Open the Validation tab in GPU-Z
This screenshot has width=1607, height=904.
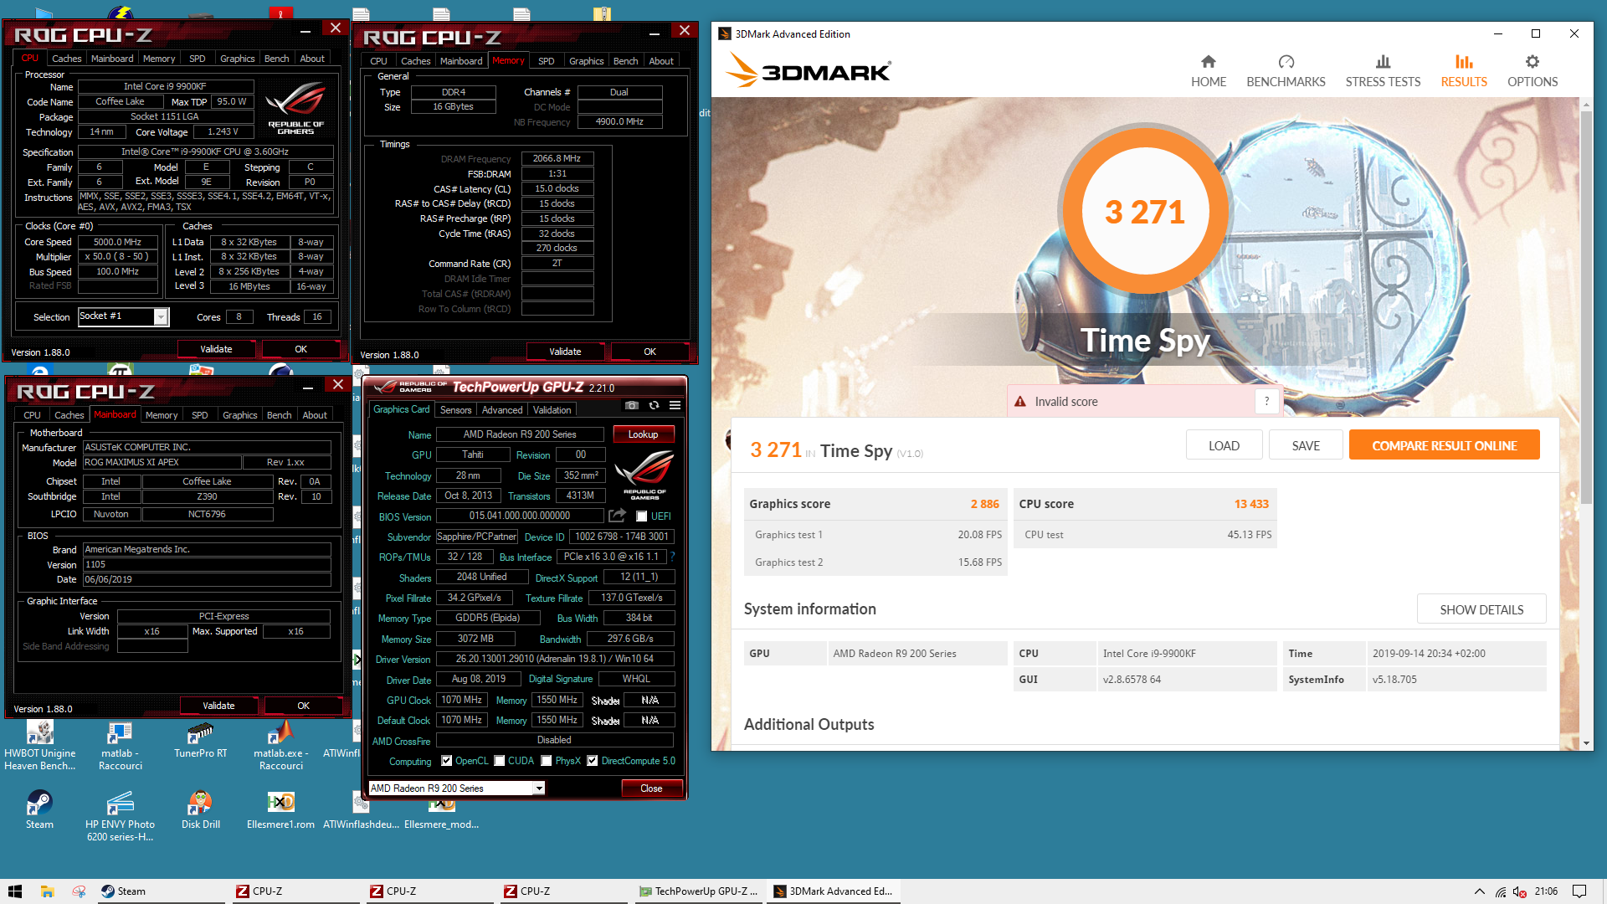(x=552, y=410)
